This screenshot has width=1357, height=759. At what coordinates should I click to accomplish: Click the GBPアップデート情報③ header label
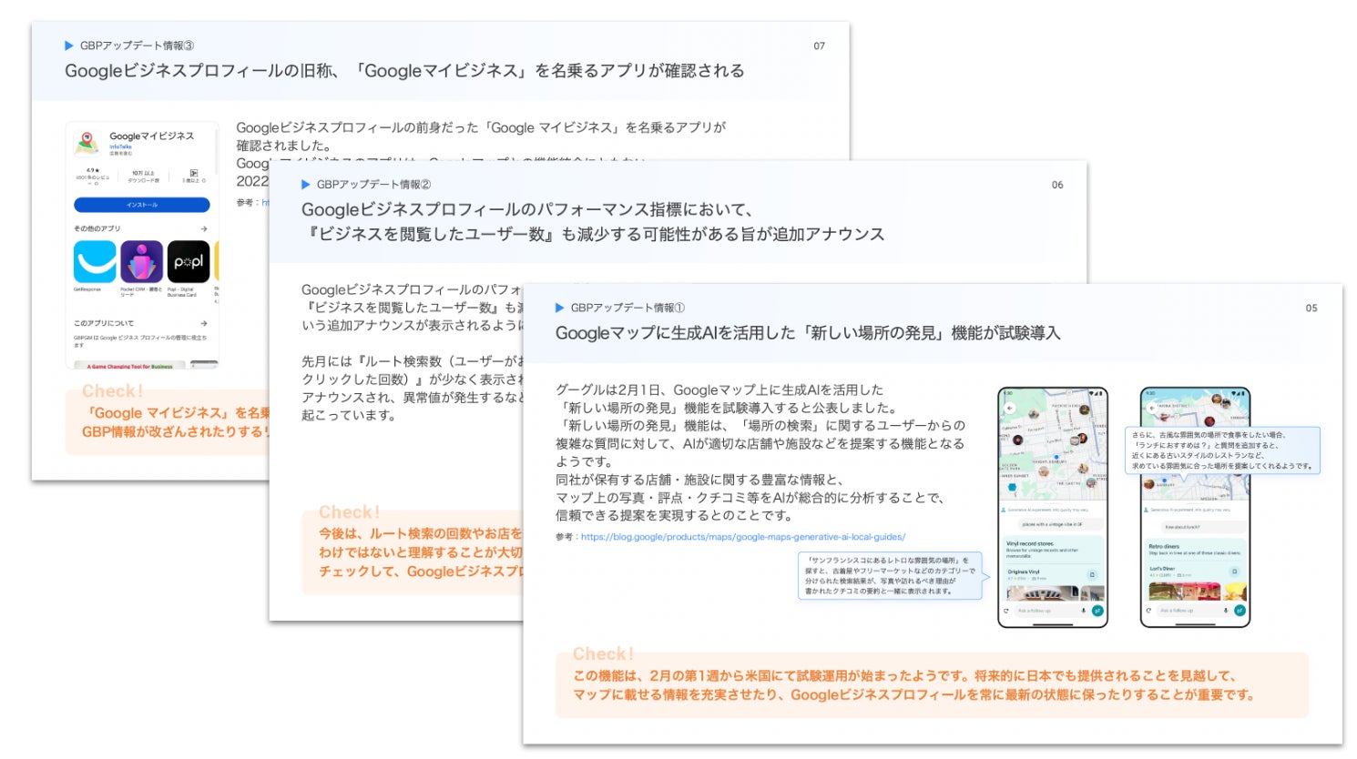pyautogui.click(x=137, y=46)
